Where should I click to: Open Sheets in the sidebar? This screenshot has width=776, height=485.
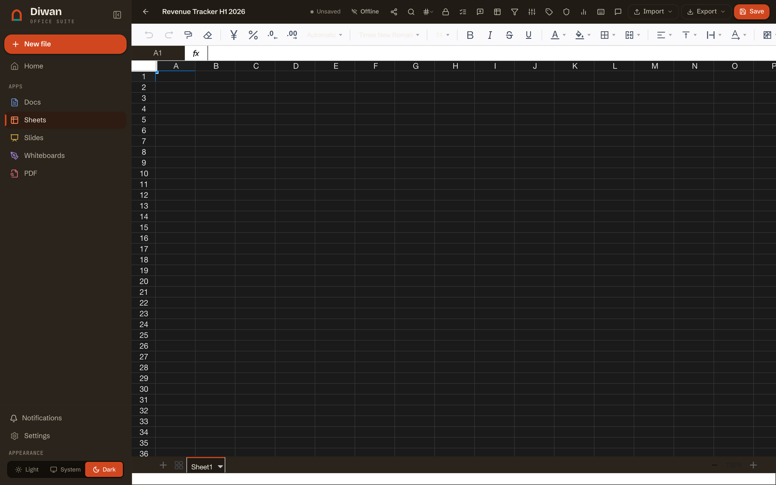pos(65,120)
